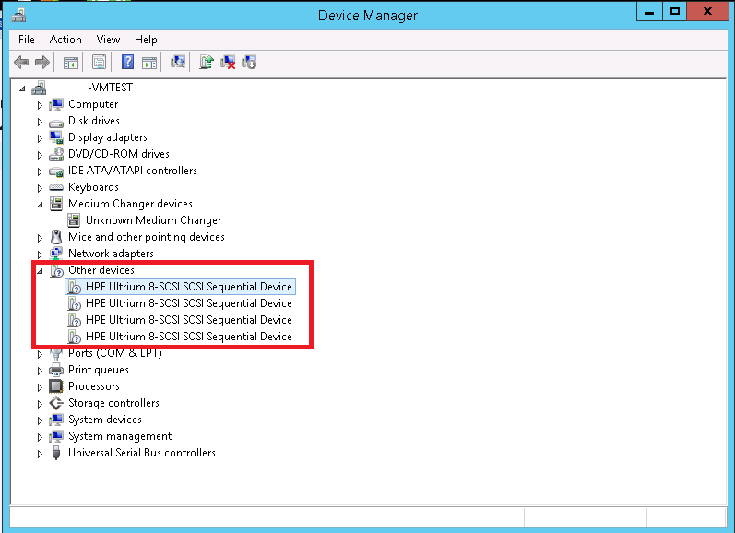
Task: Select the Keyboards category icon
Action: click(x=56, y=187)
